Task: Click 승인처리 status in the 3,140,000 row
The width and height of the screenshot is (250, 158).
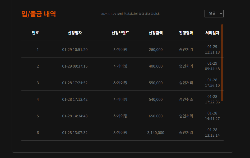Action: [x=186, y=132]
